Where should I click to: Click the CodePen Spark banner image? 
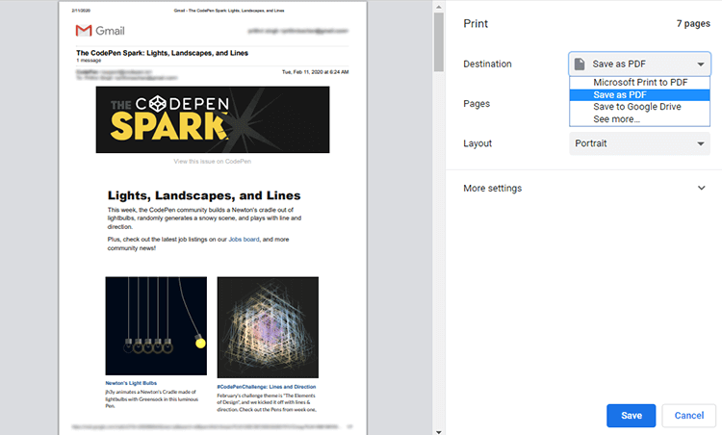213,119
